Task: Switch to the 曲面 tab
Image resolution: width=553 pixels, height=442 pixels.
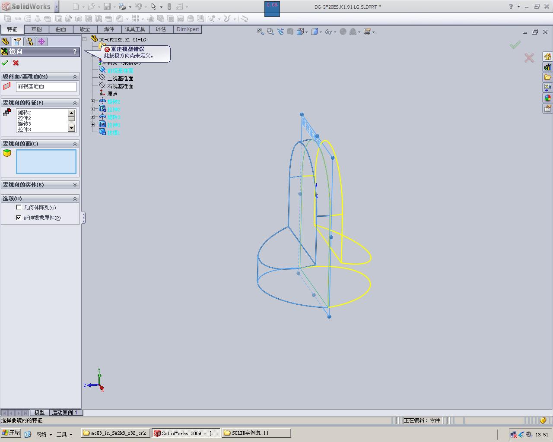Action: [61, 29]
